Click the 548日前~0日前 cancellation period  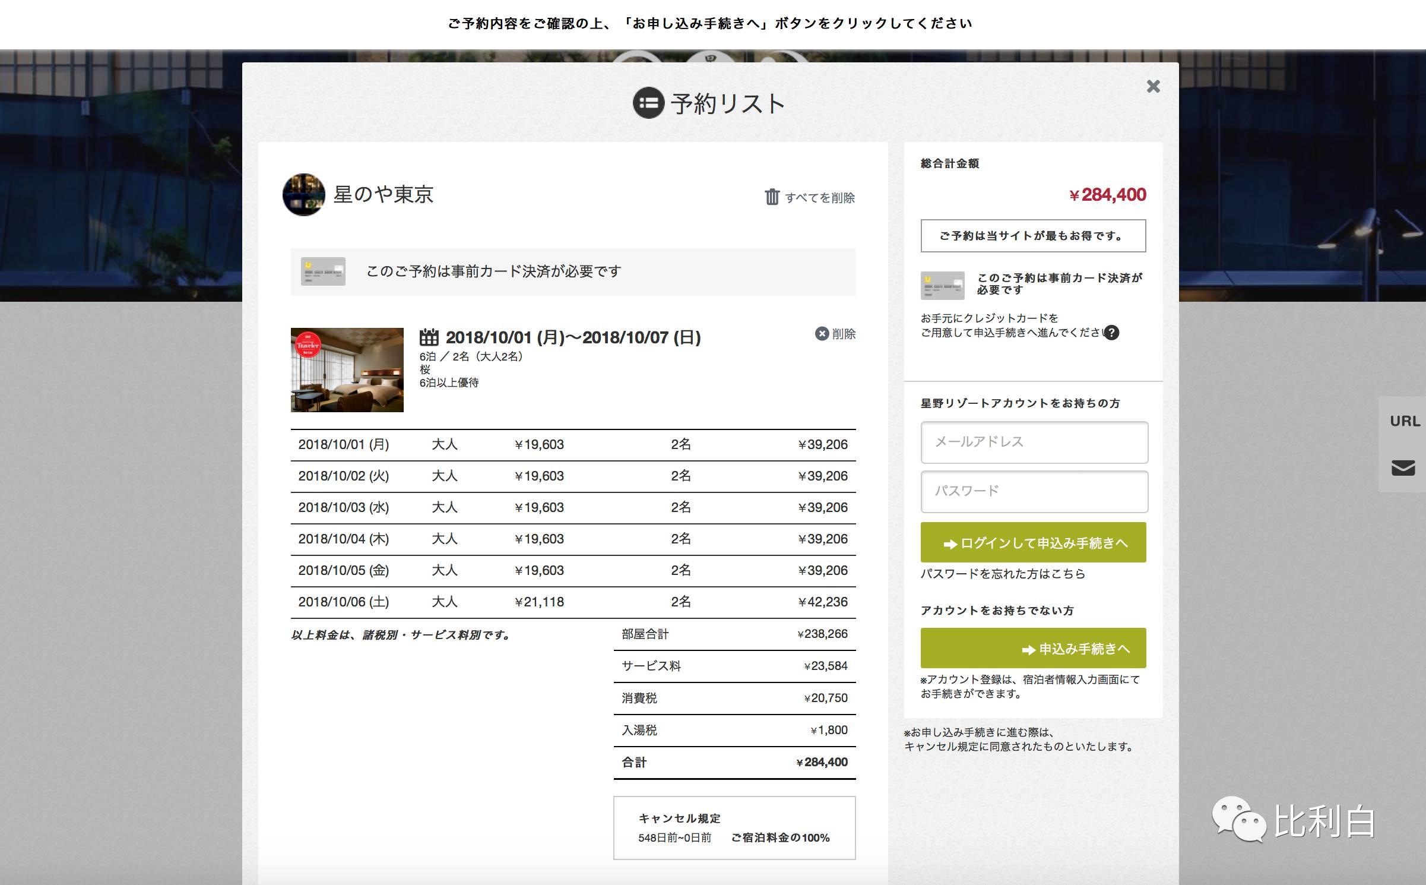coord(675,838)
